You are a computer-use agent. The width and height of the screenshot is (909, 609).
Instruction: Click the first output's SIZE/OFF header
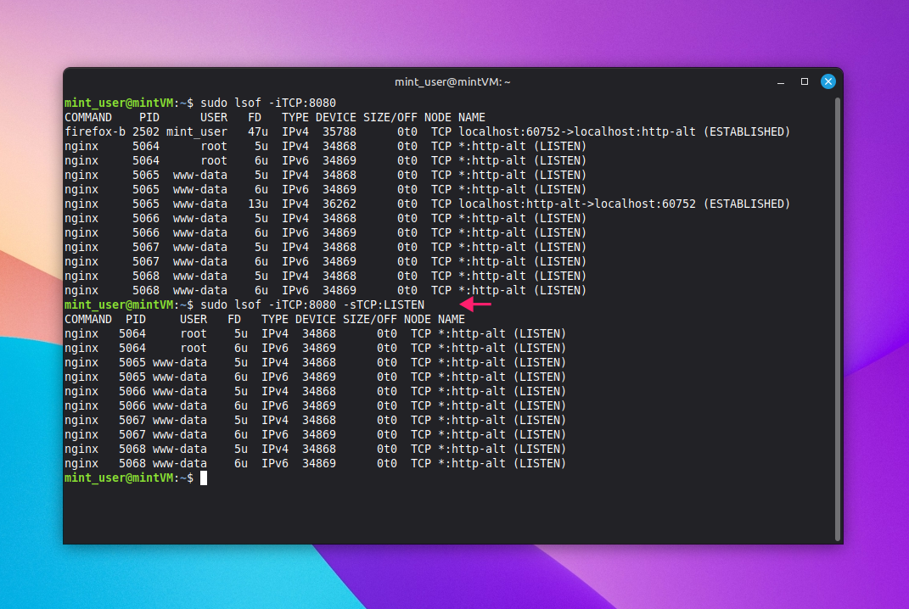point(390,118)
